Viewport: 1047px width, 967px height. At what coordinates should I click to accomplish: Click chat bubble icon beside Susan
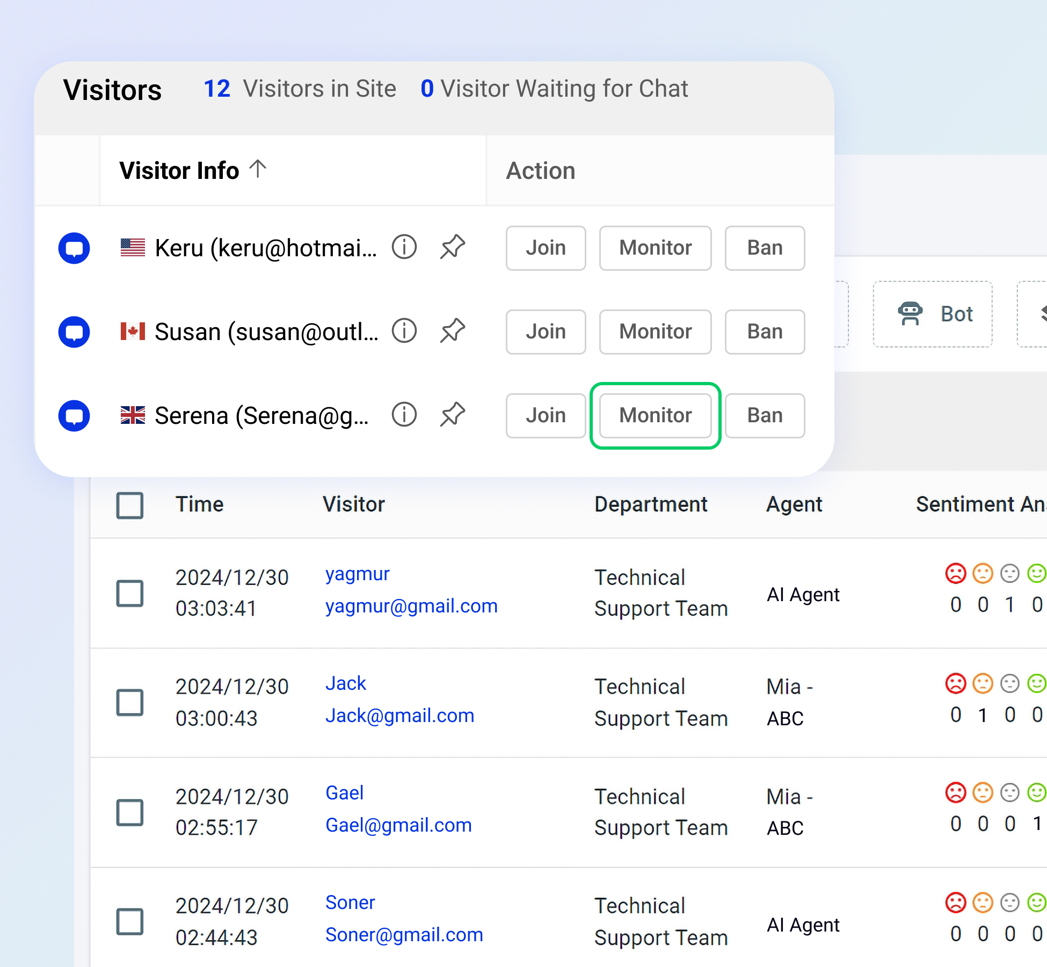point(74,331)
